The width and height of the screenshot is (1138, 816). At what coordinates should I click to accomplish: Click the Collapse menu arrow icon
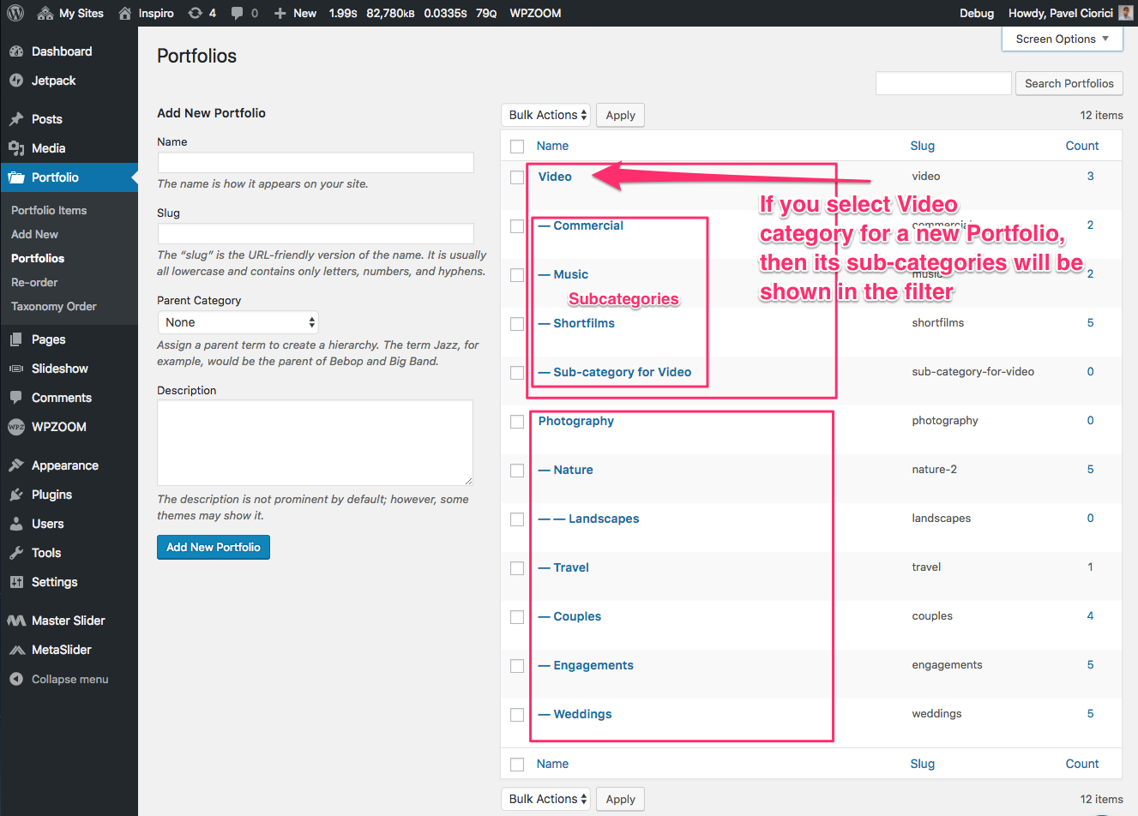(16, 679)
